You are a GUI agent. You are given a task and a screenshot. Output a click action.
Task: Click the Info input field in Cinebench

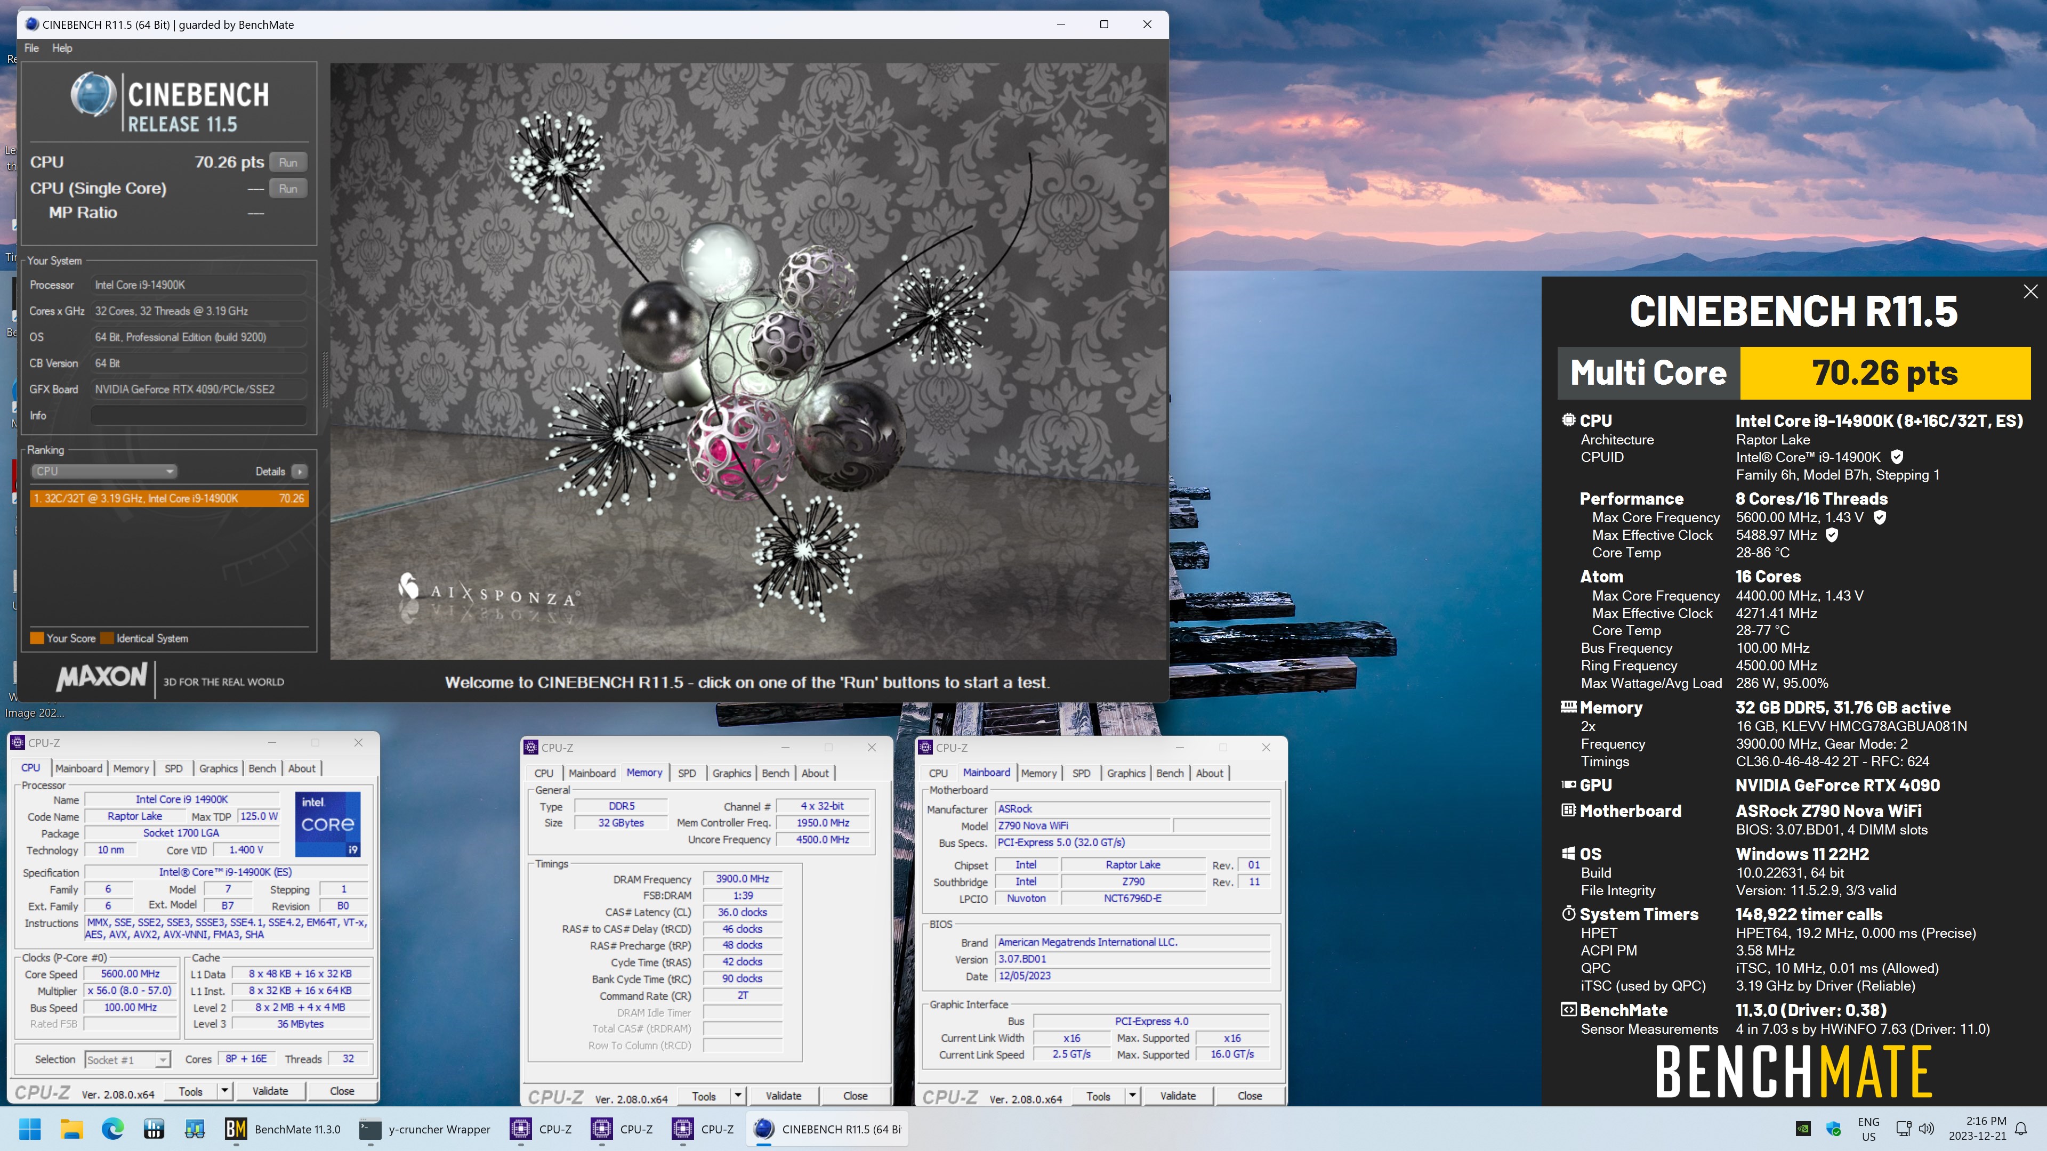click(199, 416)
